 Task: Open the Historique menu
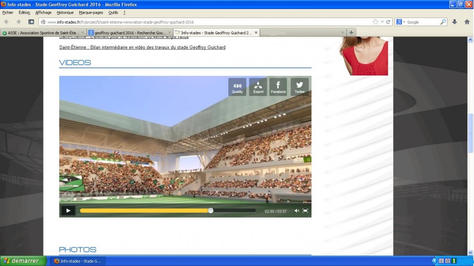coord(65,12)
